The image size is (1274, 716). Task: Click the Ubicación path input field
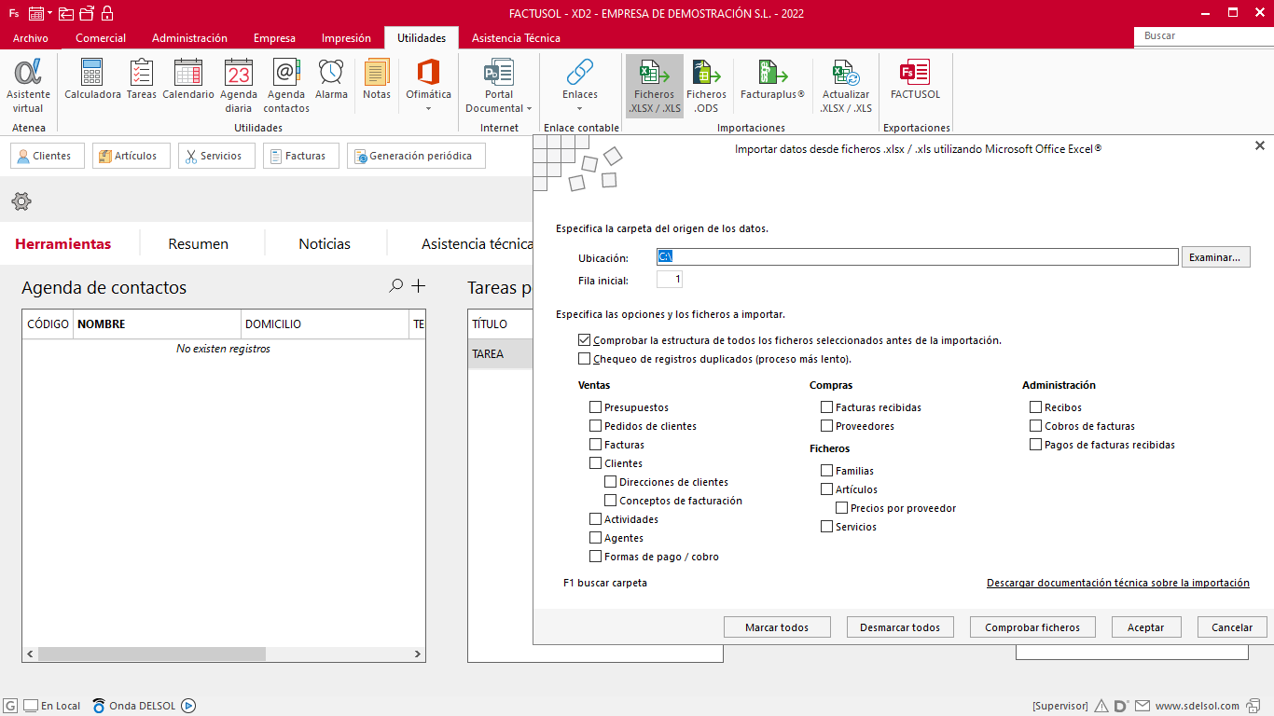917,257
